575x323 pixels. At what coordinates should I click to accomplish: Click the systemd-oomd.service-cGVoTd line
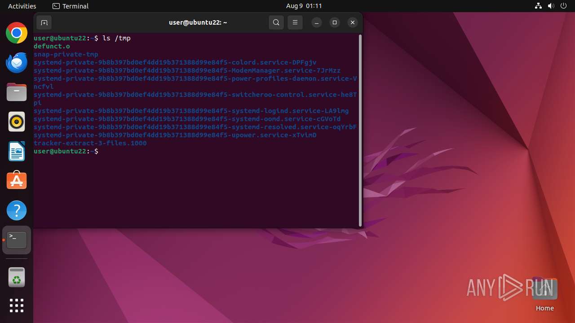(187, 119)
